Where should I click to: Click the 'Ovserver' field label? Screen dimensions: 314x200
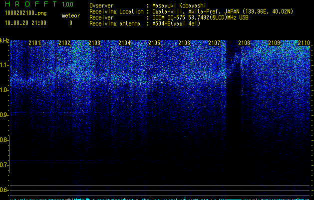pyautogui.click(x=101, y=5)
